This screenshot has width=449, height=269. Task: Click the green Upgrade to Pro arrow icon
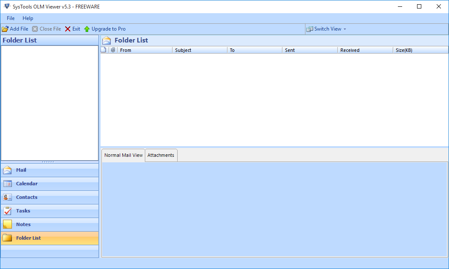click(87, 29)
